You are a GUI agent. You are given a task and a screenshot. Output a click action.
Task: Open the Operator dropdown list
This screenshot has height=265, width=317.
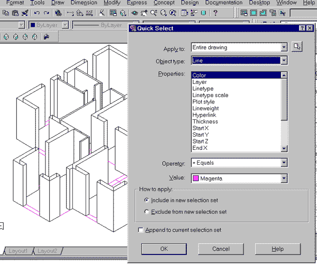coord(284,163)
